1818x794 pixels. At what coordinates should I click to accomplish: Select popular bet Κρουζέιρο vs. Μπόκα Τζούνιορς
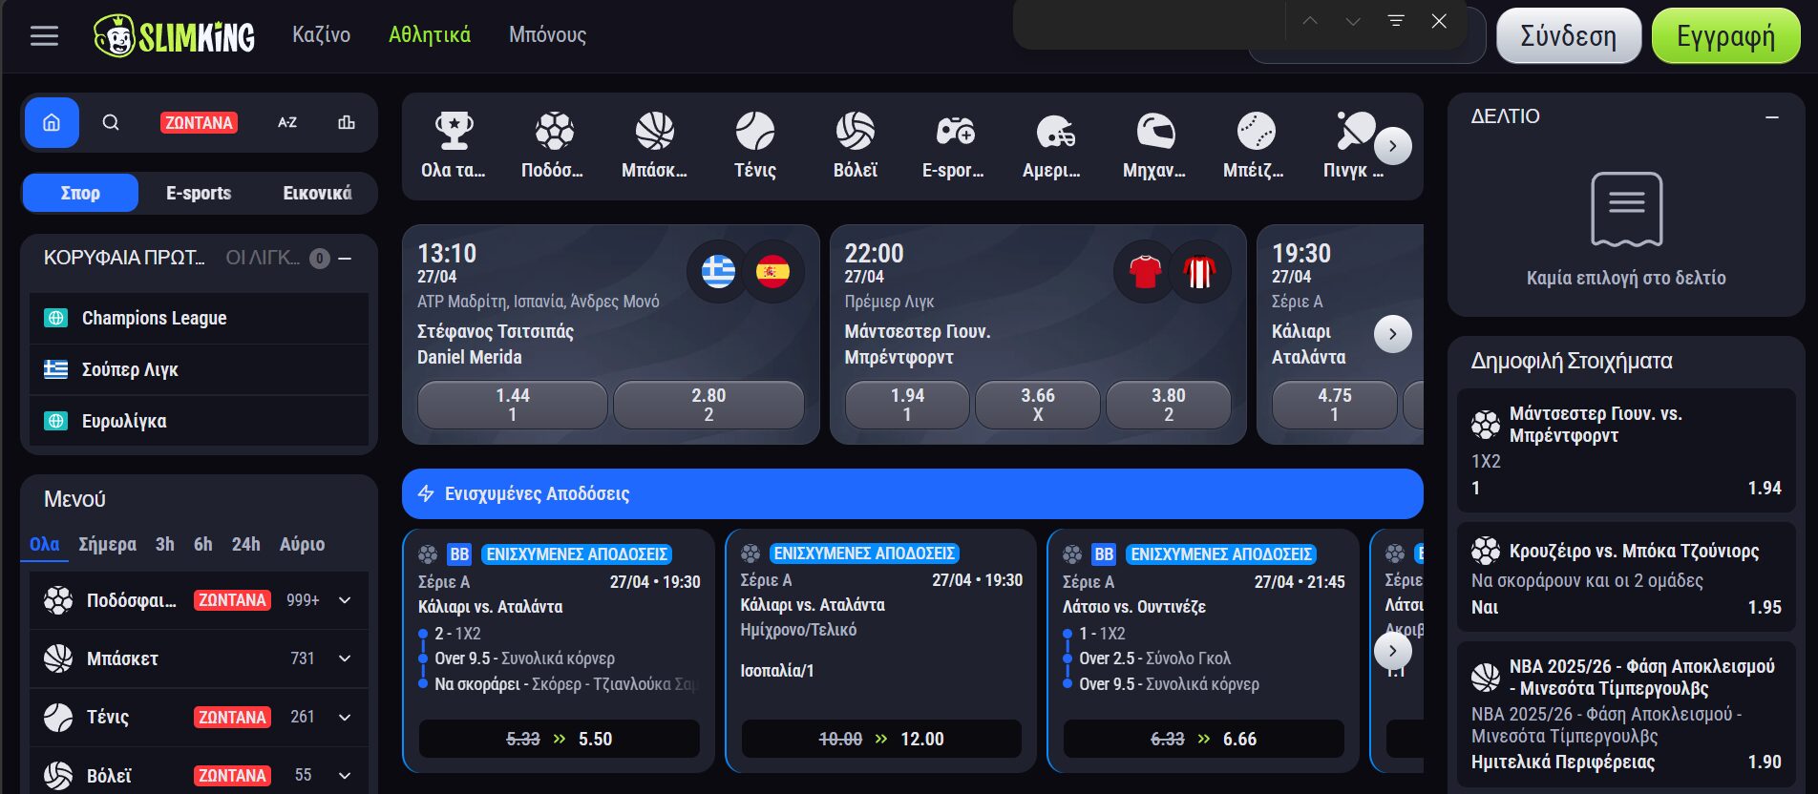[1626, 577]
